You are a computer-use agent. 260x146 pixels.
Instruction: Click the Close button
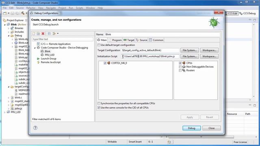tap(211, 128)
